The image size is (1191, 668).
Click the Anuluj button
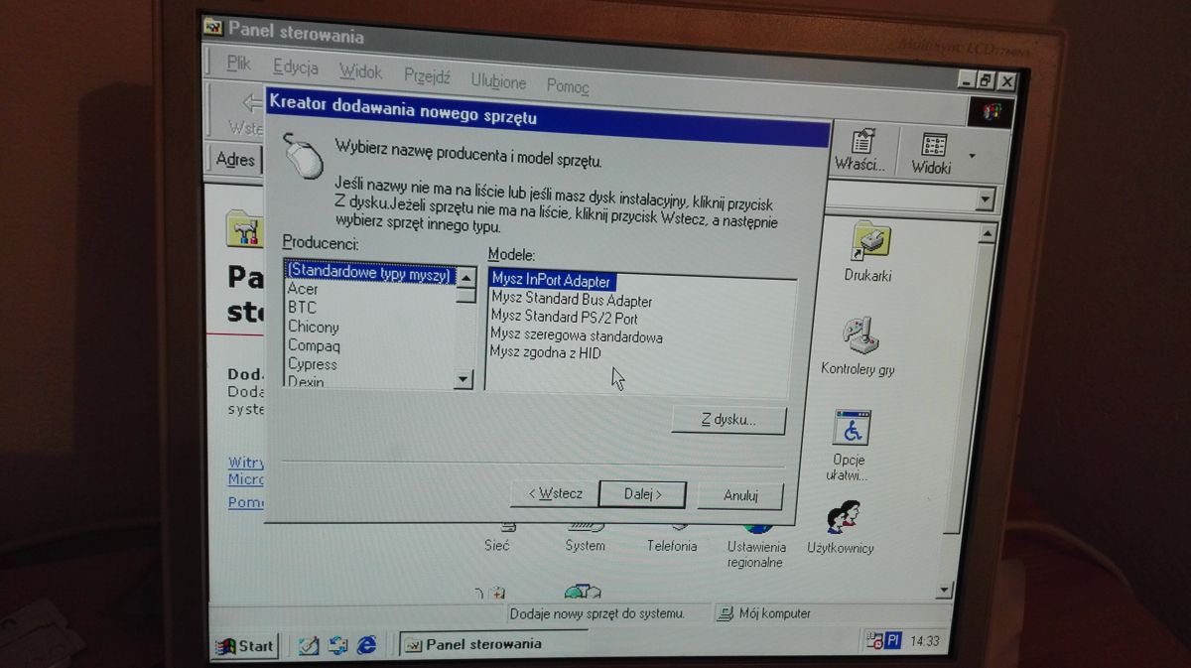point(740,495)
